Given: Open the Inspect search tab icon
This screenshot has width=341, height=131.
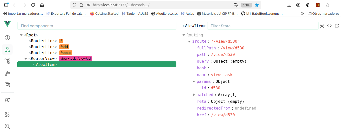Looking at the screenshot, I should click(7, 126).
